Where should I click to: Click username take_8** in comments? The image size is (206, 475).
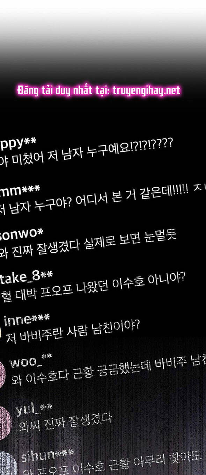pos(27,276)
